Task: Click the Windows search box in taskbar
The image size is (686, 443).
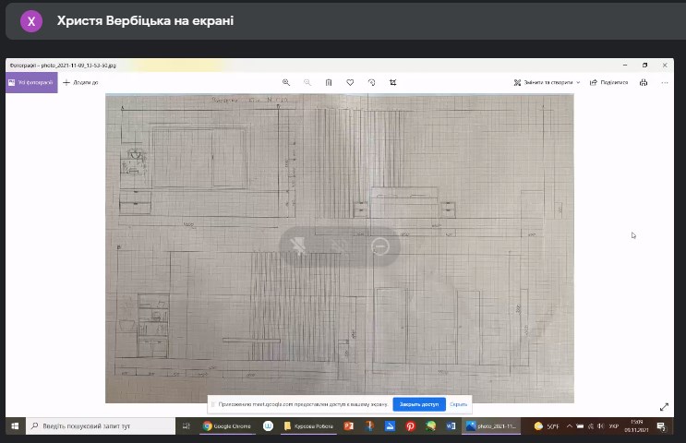Action: (102, 426)
